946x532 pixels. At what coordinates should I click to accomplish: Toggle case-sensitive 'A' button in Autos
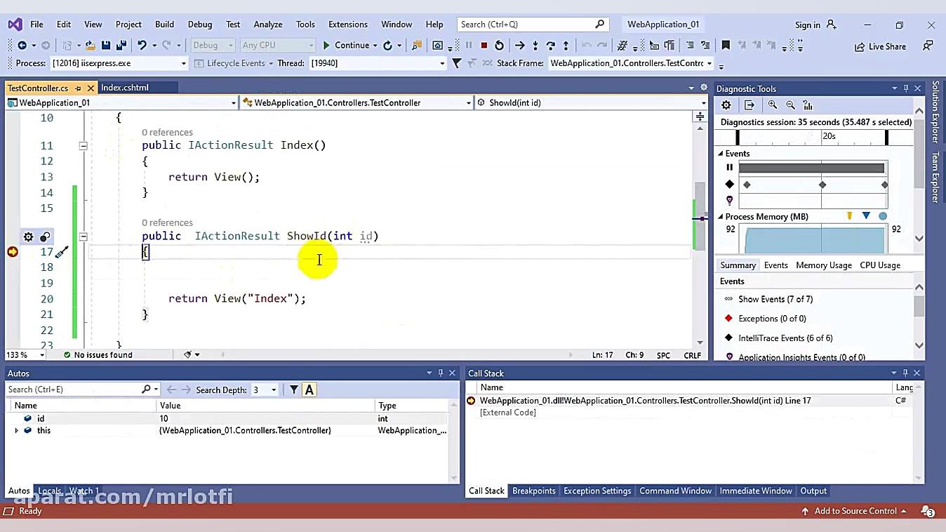(309, 390)
